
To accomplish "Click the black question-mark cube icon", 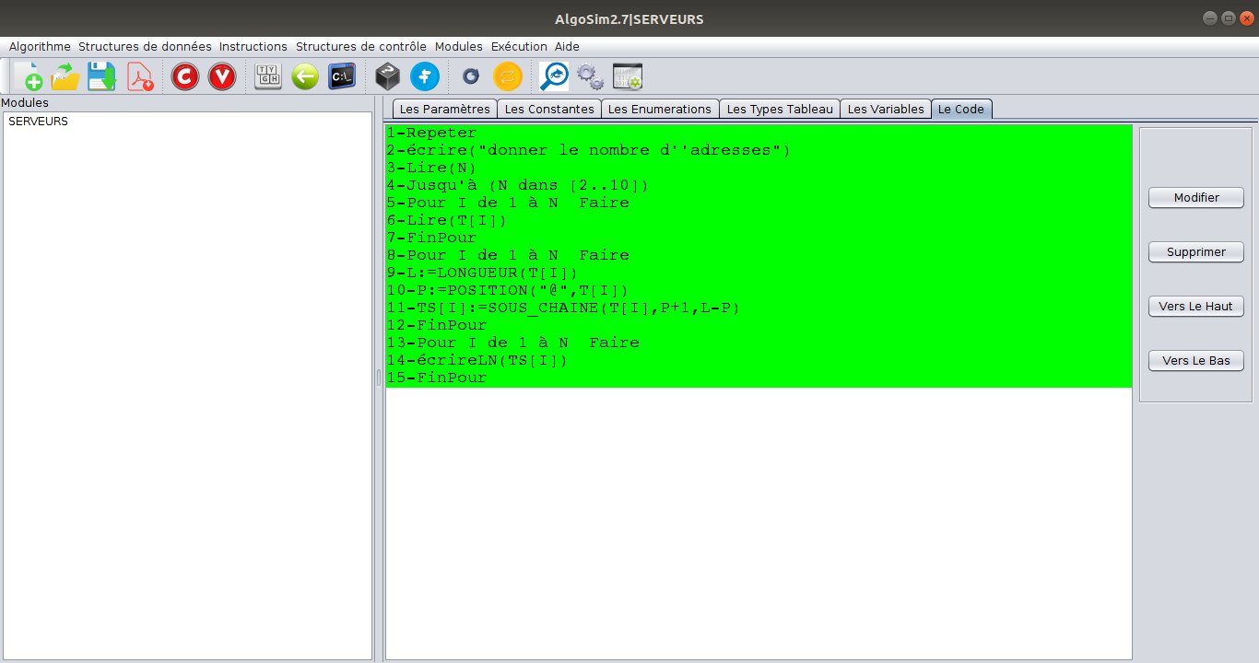I will point(388,76).
